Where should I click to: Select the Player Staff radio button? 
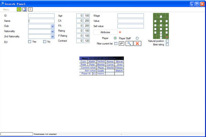click(x=137, y=38)
